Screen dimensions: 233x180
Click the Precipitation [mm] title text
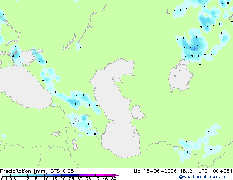(24, 171)
